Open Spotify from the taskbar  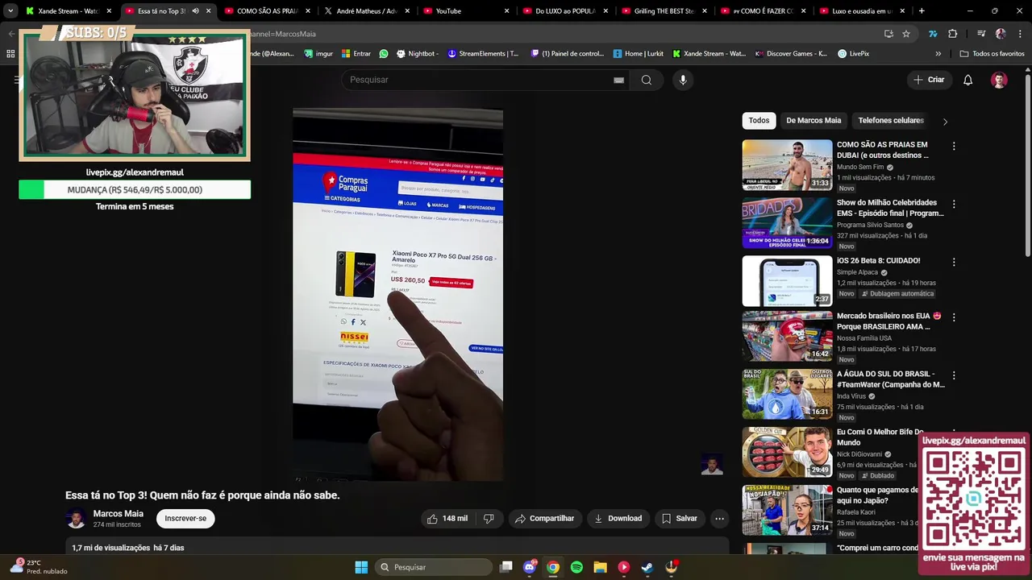click(x=576, y=567)
